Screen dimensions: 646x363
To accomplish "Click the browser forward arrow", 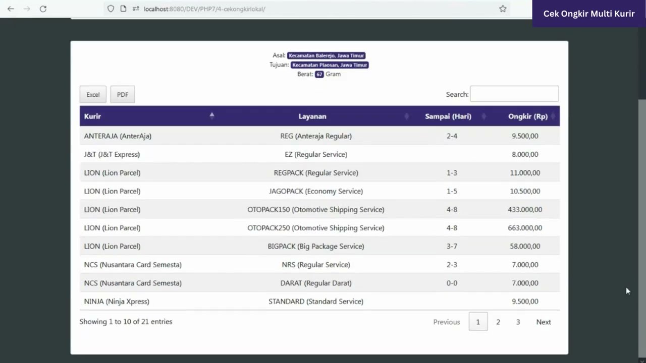I will pyautogui.click(x=27, y=9).
